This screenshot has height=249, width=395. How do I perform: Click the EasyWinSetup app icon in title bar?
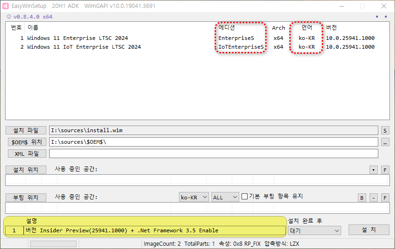(x=6, y=6)
